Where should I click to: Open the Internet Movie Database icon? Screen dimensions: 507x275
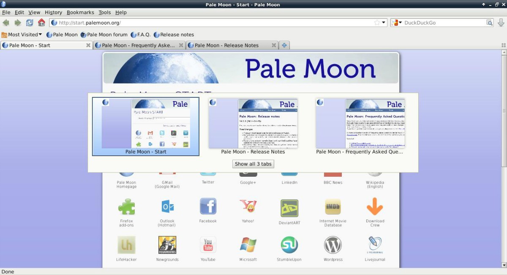tap(333, 207)
